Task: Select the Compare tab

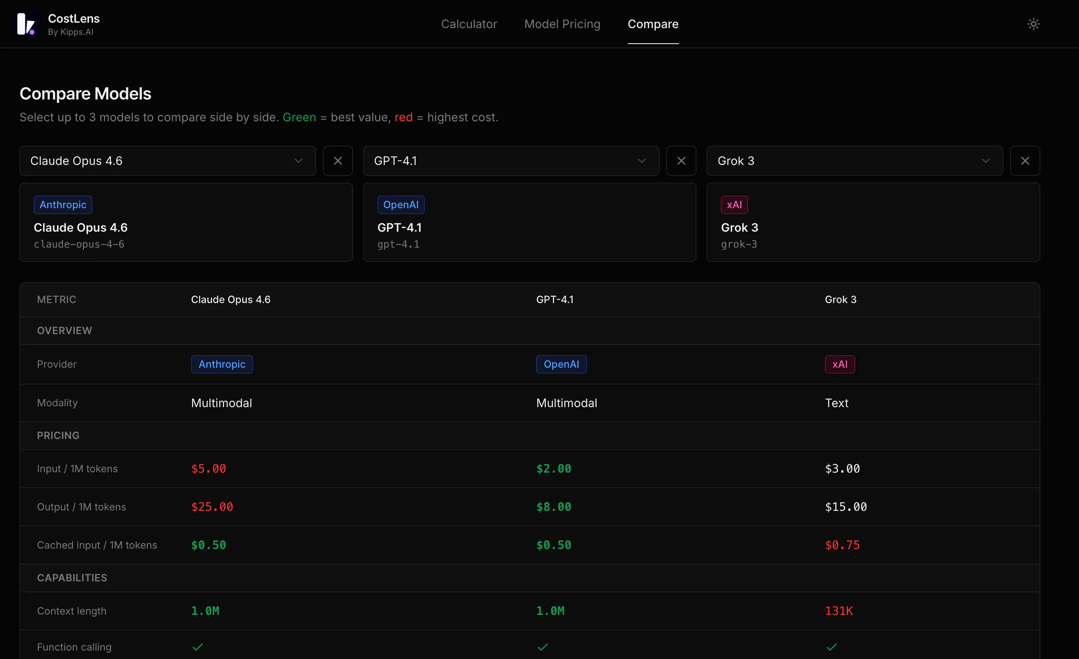Action: tap(652, 24)
